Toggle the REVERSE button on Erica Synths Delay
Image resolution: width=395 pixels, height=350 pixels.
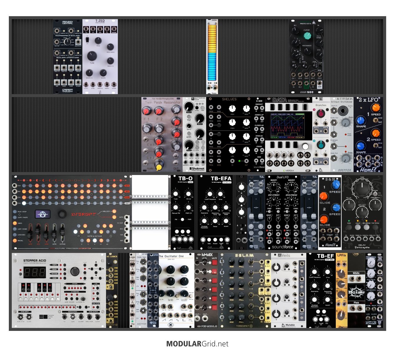(367, 227)
